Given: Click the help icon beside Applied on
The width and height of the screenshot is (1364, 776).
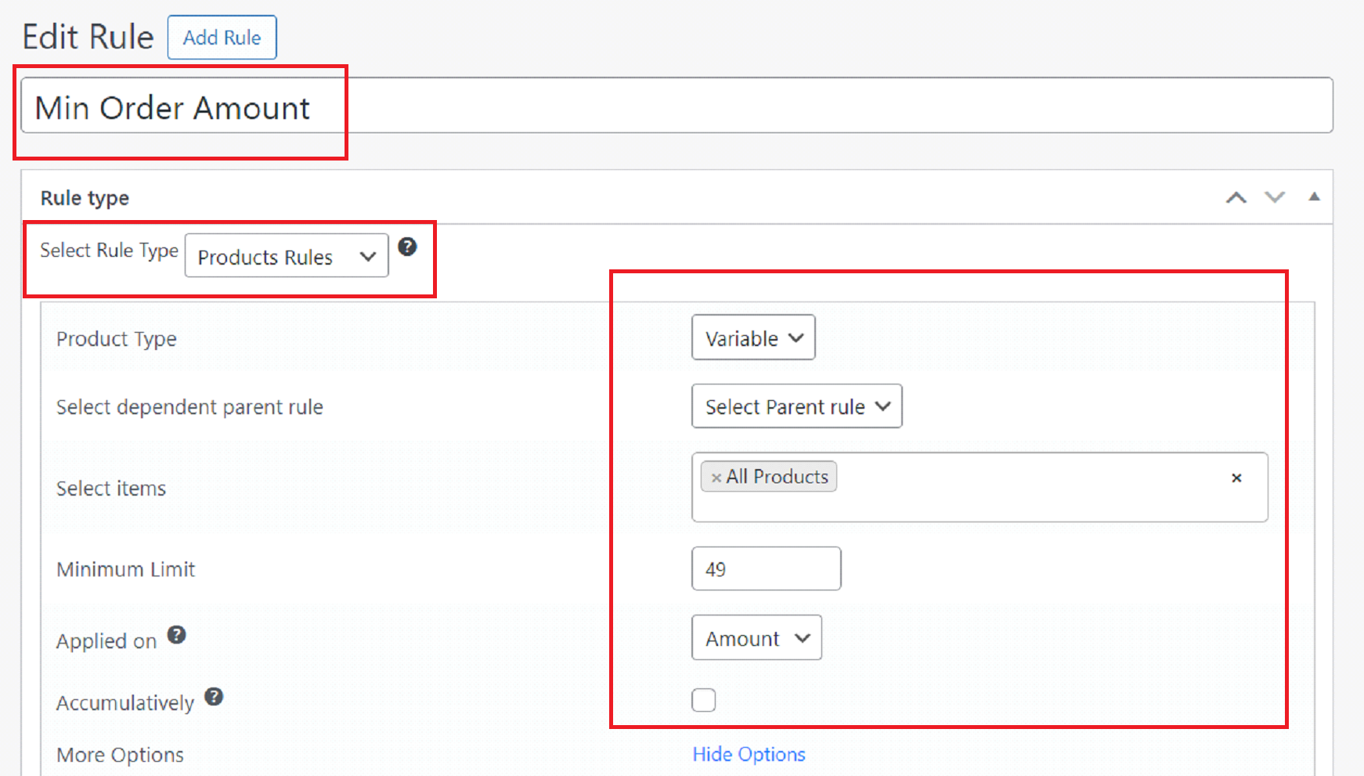Looking at the screenshot, I should 177,635.
